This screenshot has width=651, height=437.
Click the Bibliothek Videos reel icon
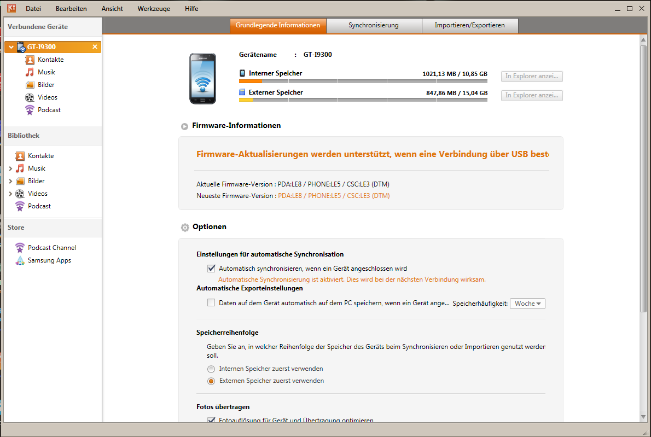click(x=20, y=194)
